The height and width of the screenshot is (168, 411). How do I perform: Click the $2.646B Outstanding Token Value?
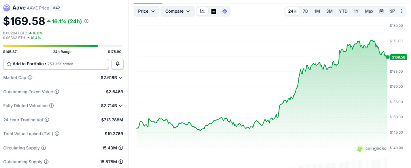115,92
